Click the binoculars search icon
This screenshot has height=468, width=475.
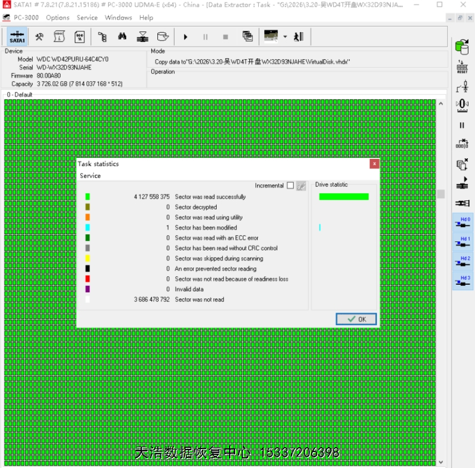tap(122, 37)
